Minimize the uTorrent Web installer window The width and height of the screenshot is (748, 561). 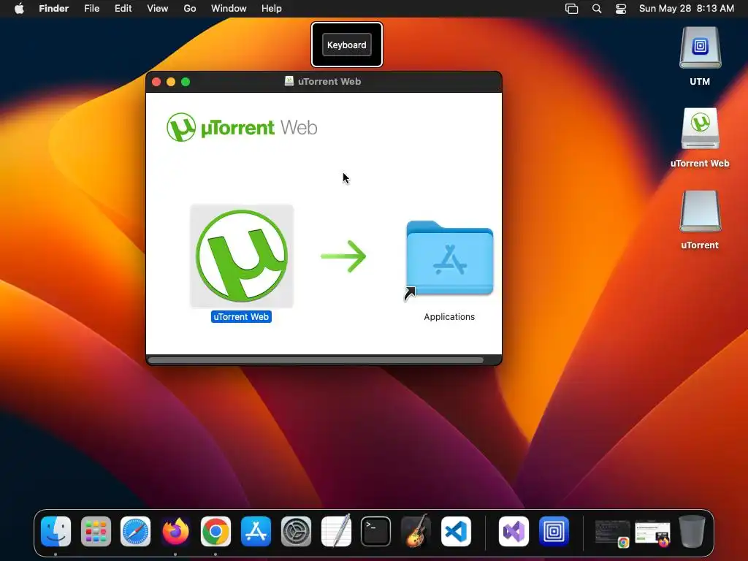pos(171,82)
